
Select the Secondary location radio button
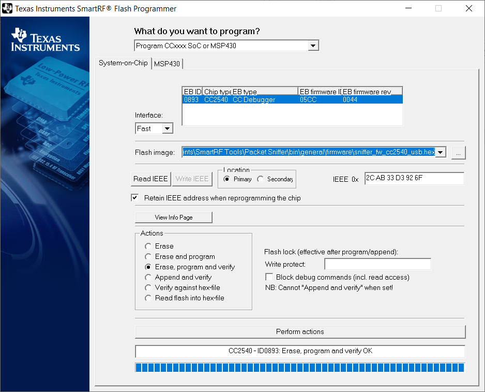261,179
